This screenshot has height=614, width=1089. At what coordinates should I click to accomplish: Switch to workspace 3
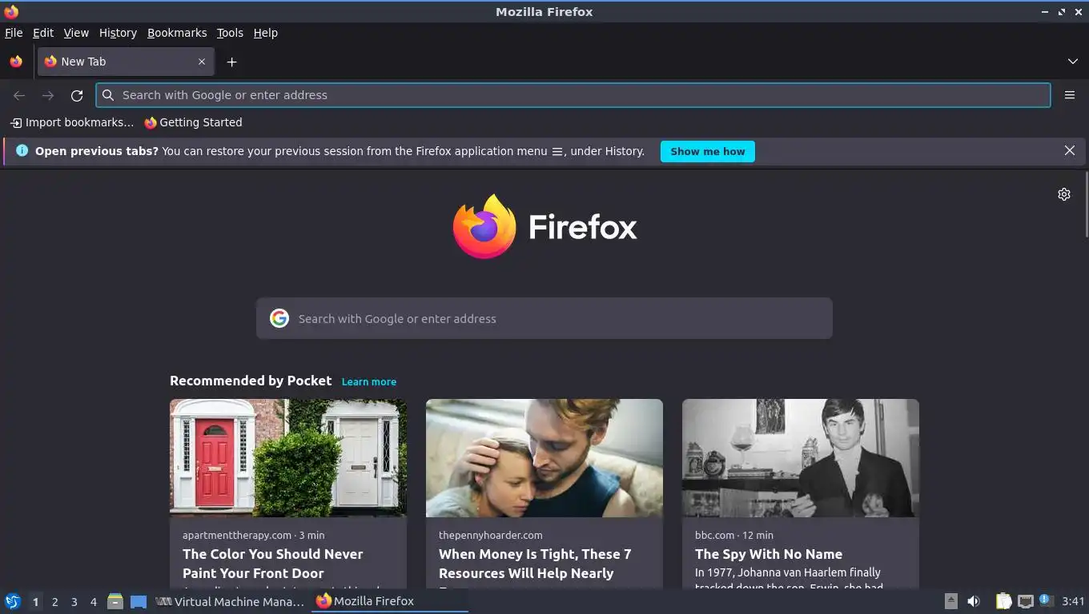click(74, 601)
